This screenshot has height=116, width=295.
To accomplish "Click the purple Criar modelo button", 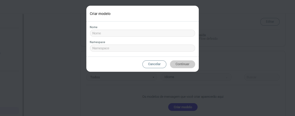I will coord(183,107).
